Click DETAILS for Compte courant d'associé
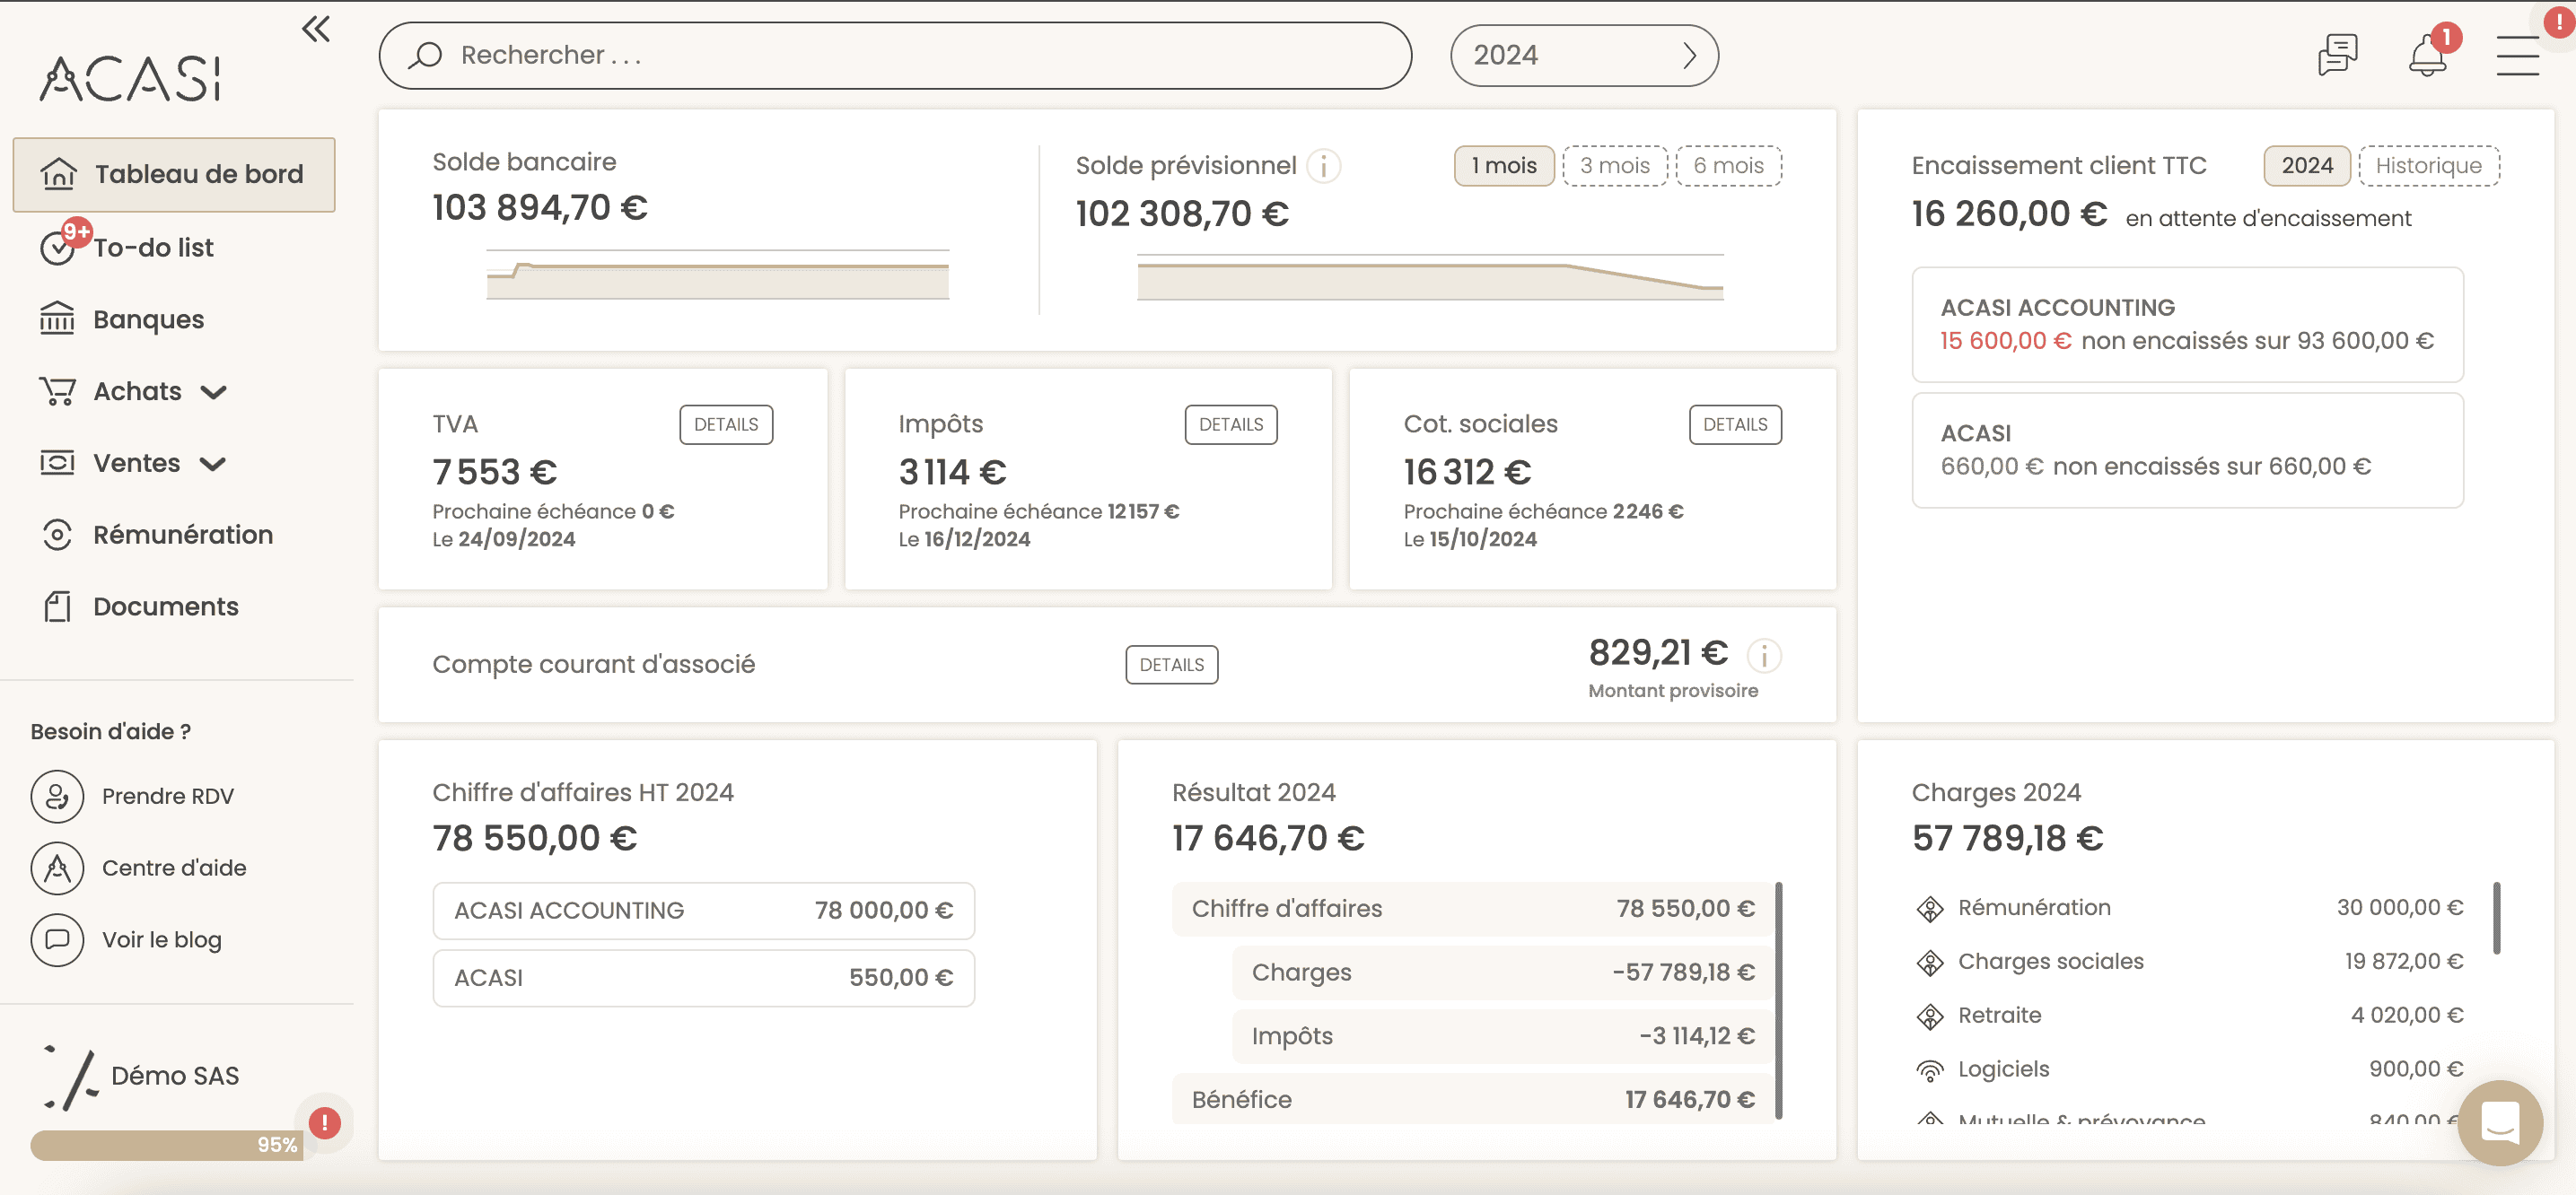The height and width of the screenshot is (1195, 2576). coord(1172,666)
